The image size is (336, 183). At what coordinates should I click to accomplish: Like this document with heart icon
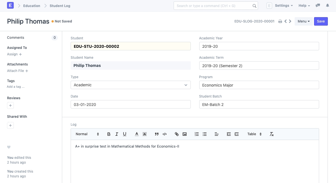9,147
